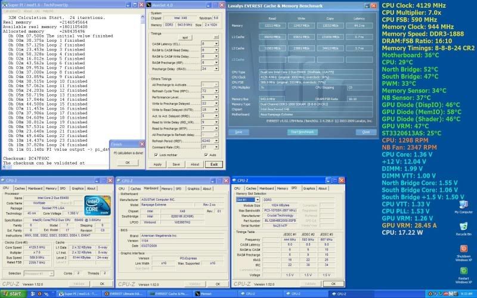Toggle the Auto checkbox in MemSet
The image size is (477, 298).
pyautogui.click(x=206, y=155)
